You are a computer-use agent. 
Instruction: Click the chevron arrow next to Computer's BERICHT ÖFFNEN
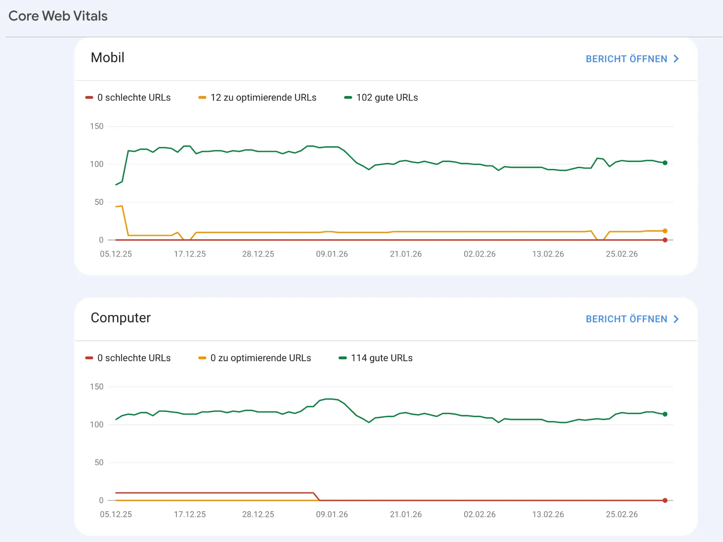click(676, 319)
